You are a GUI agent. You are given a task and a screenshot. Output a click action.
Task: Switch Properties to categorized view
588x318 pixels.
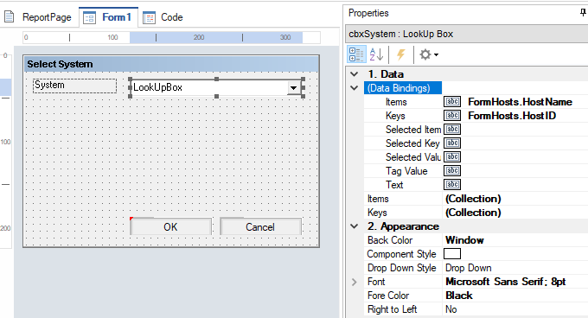point(356,54)
